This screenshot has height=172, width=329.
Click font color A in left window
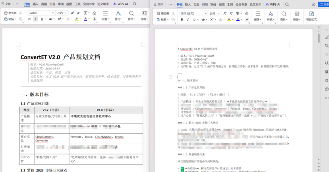click(x=85, y=19)
